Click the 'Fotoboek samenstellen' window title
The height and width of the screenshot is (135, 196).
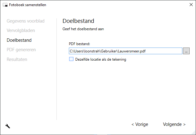click(28, 5)
